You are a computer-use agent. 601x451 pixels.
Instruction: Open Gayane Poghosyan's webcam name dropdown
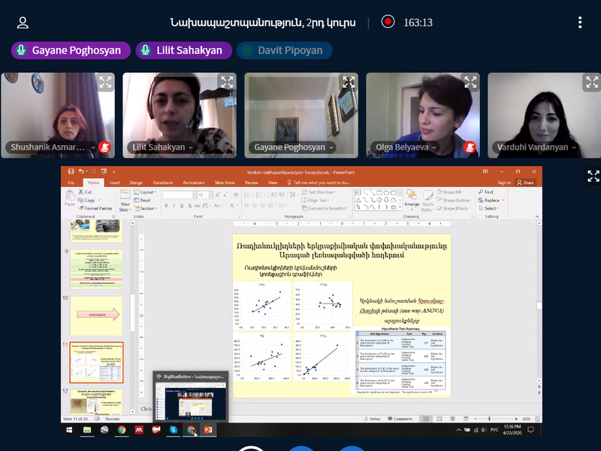[x=293, y=147]
